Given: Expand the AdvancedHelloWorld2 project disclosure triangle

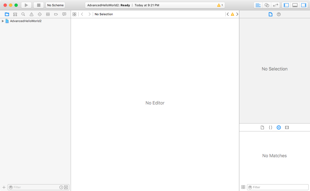Looking at the screenshot, I should [3, 21].
